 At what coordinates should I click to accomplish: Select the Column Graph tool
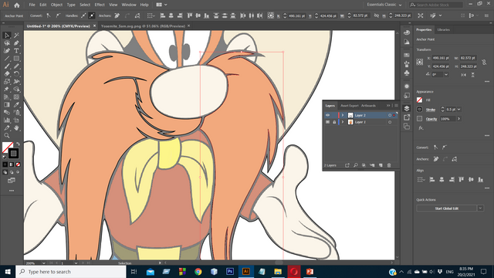(7, 120)
